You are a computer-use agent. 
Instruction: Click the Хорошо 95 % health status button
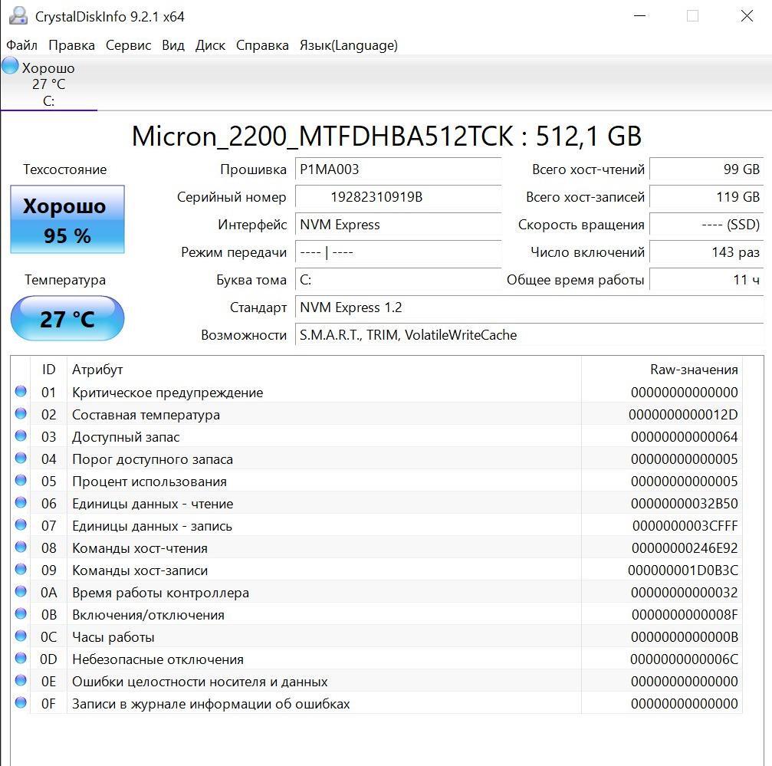67,220
